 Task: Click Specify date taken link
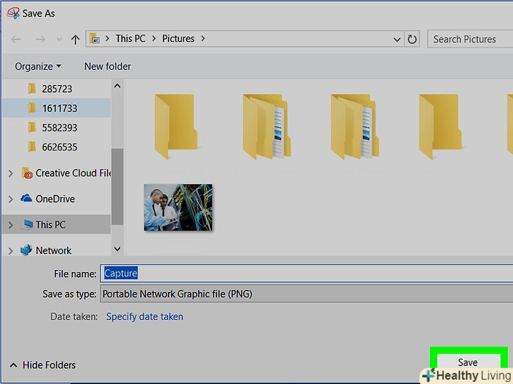tap(144, 316)
